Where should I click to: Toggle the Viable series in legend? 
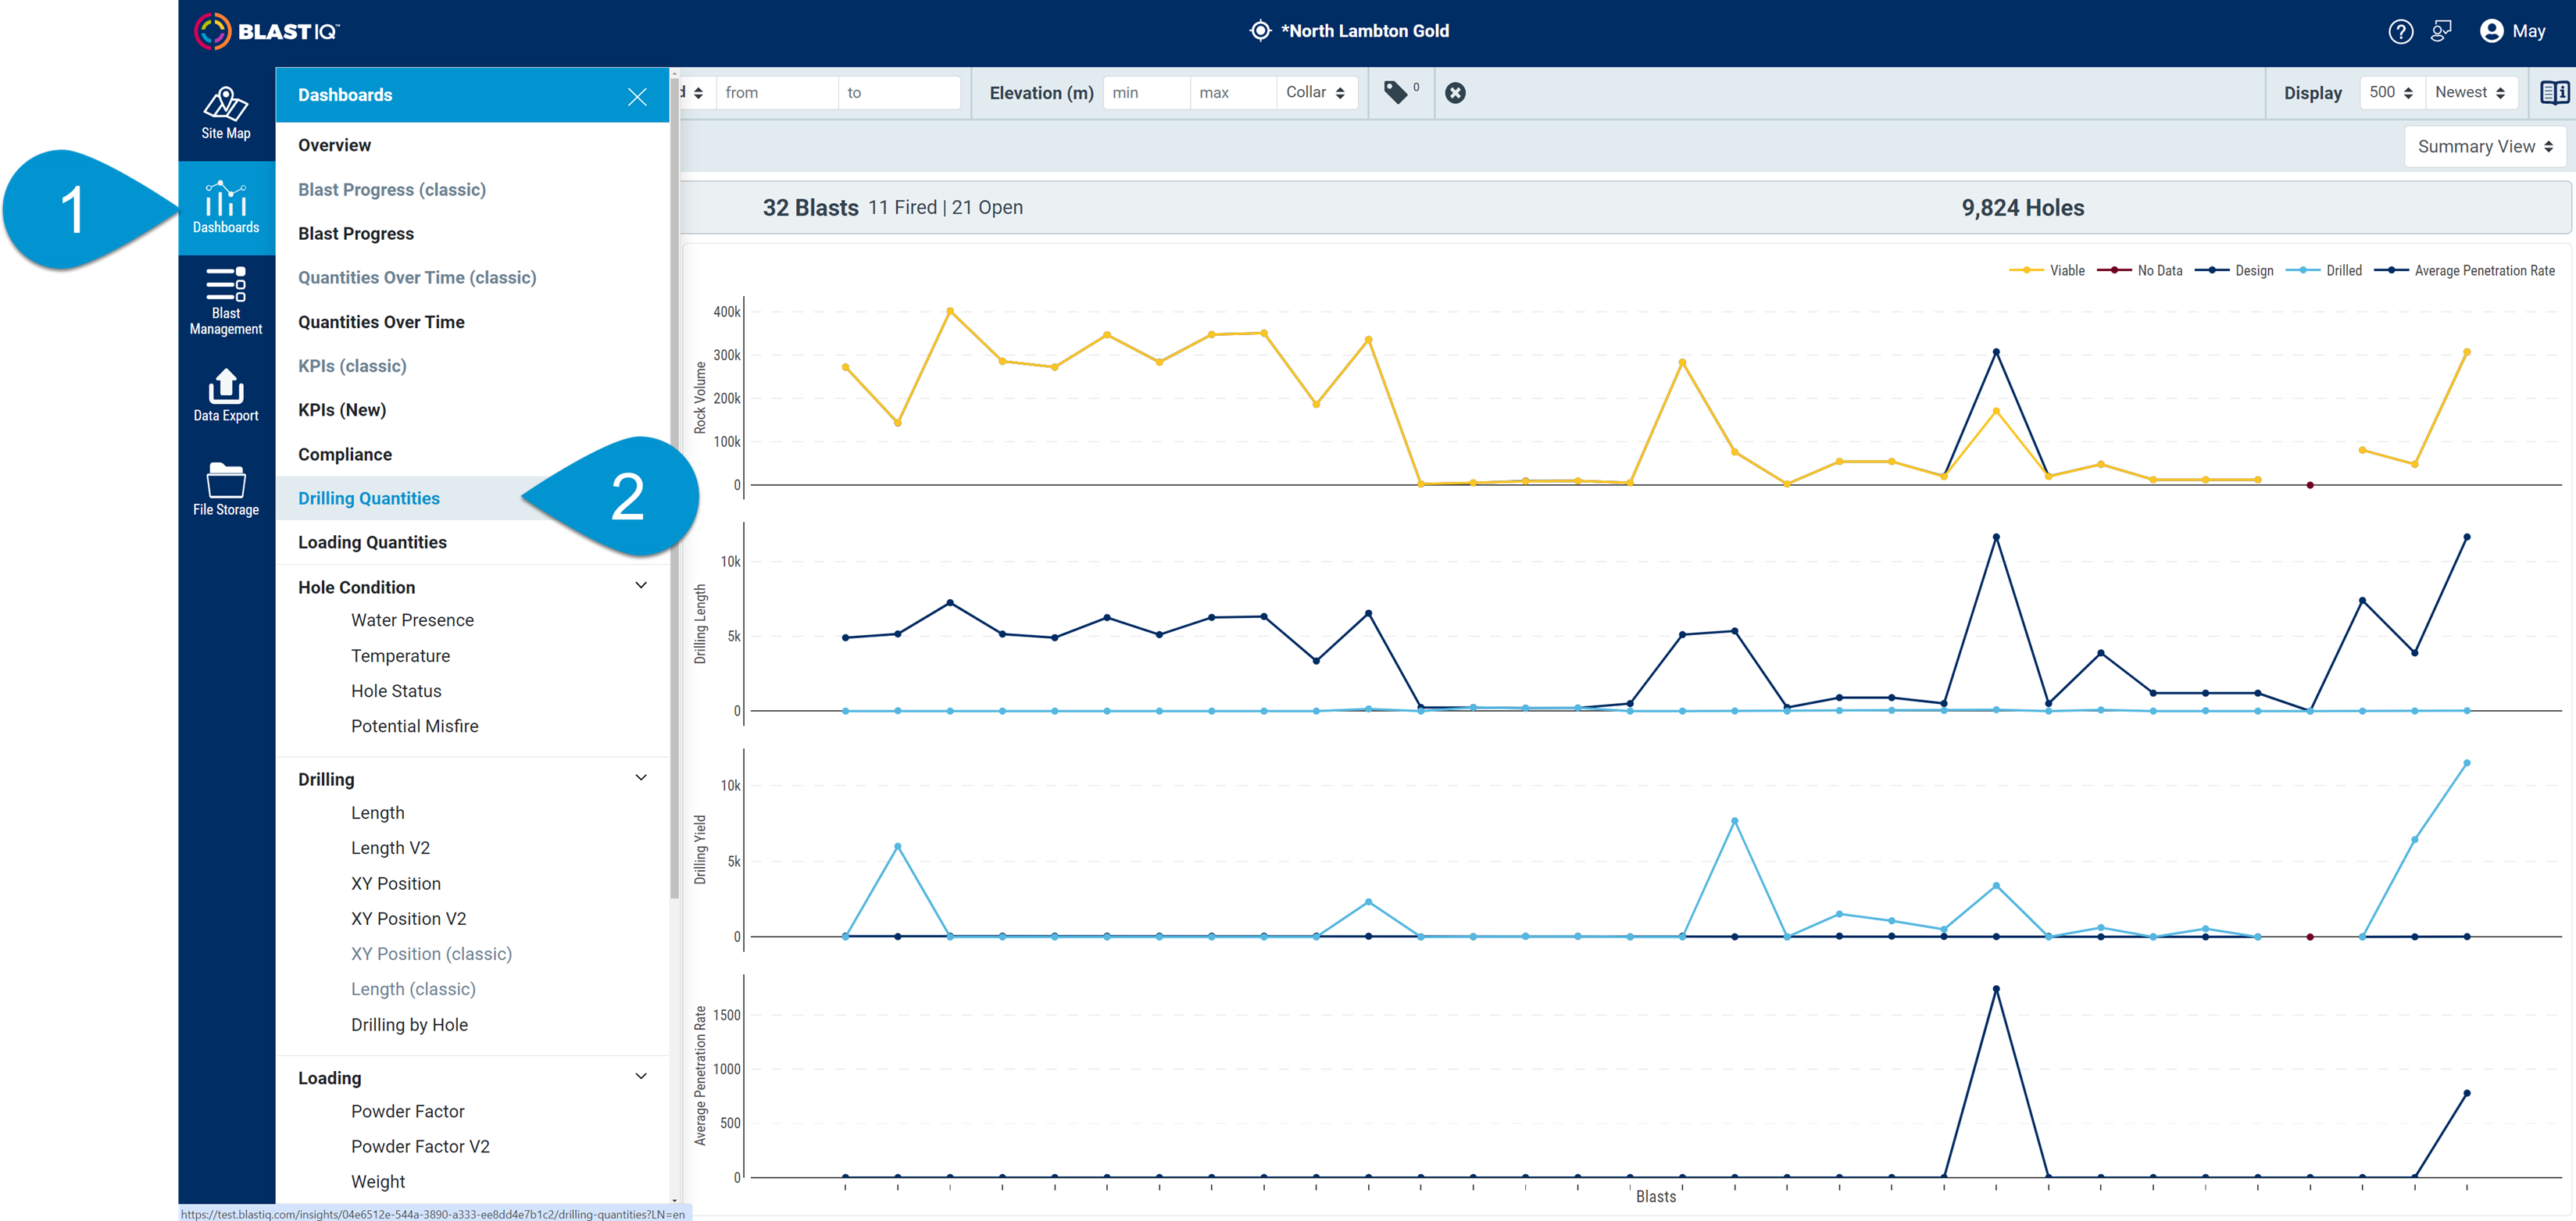(x=2047, y=271)
